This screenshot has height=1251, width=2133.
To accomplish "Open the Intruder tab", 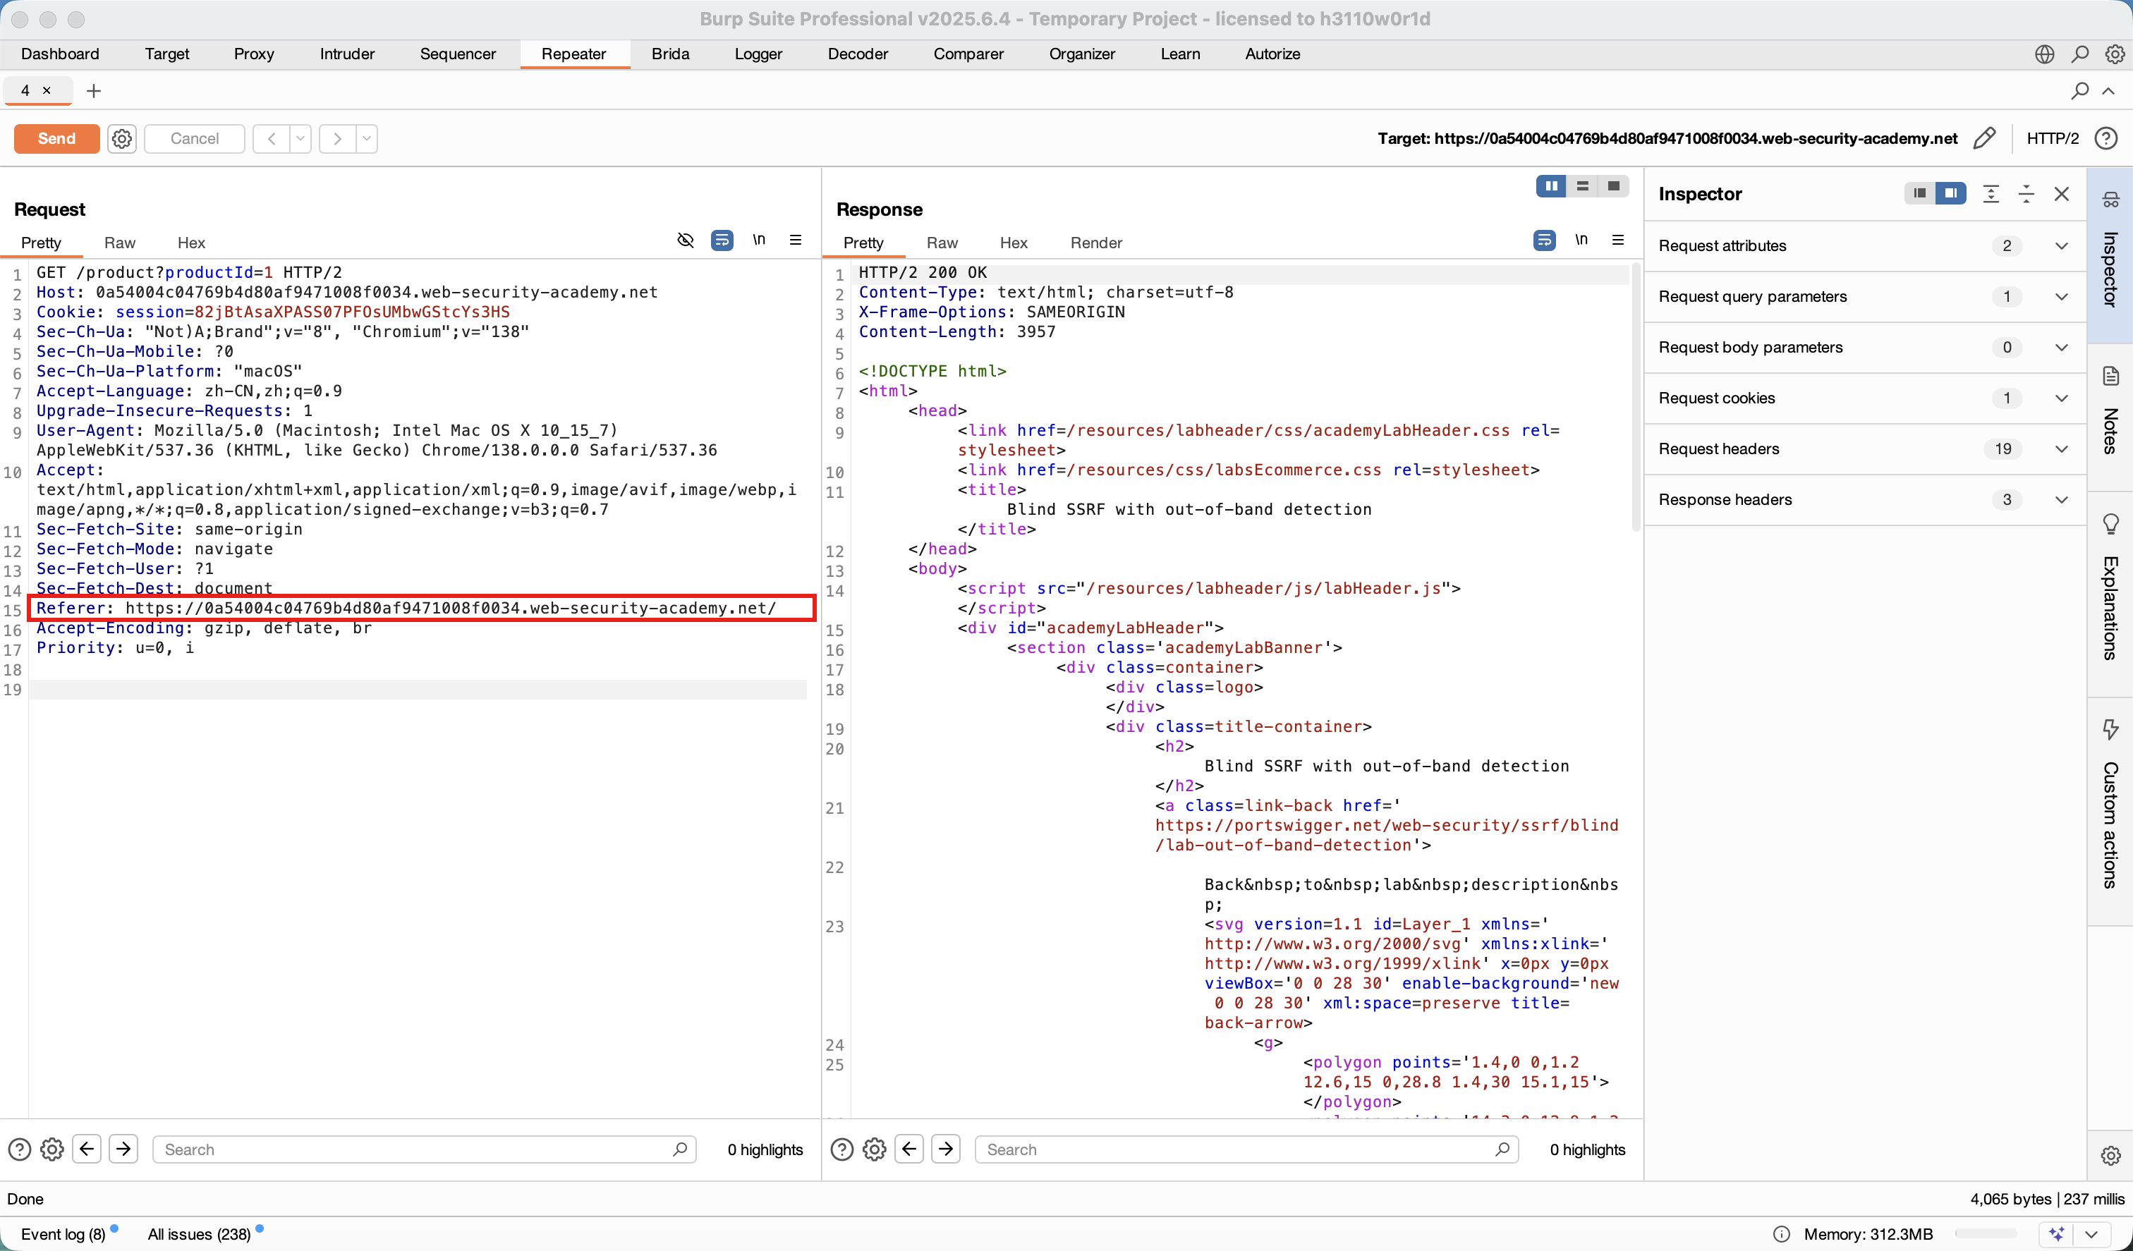I will (347, 54).
